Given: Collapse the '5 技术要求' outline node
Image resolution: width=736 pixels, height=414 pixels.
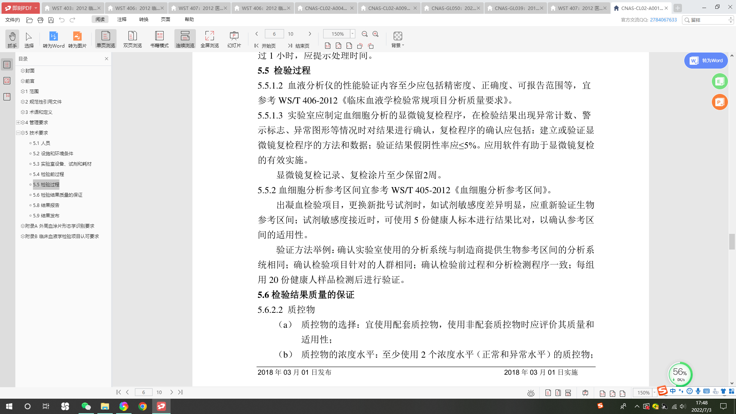Looking at the screenshot, I should [x=18, y=133].
